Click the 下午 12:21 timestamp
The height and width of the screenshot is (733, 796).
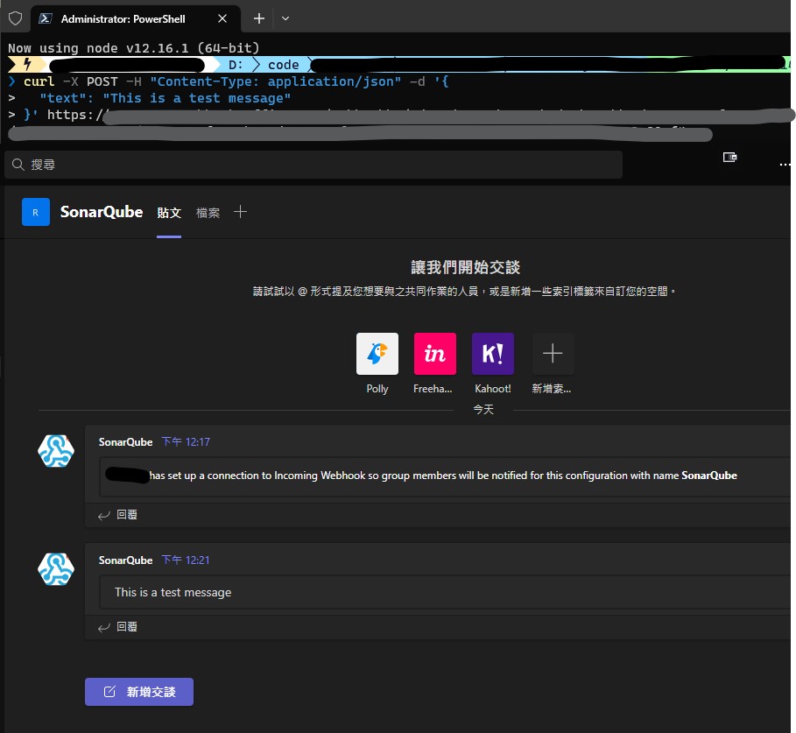[186, 560]
